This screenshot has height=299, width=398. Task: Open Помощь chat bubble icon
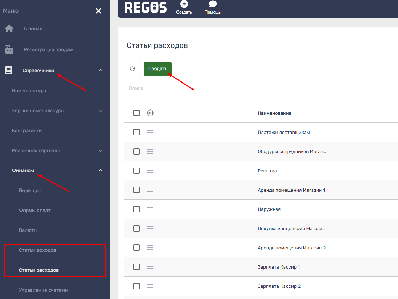pyautogui.click(x=212, y=4)
